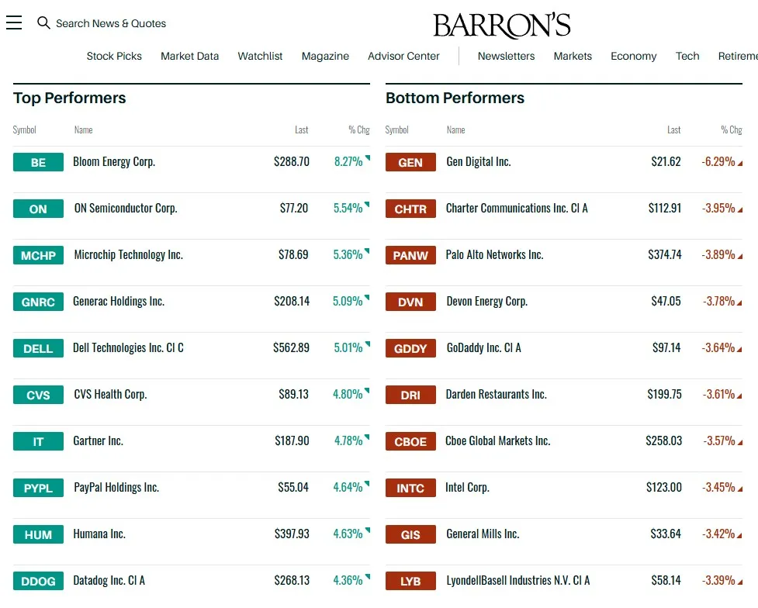Click the -6.29% change value

tap(718, 162)
